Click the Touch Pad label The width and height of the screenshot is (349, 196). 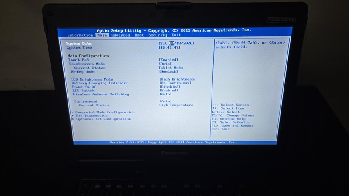click(x=79, y=60)
